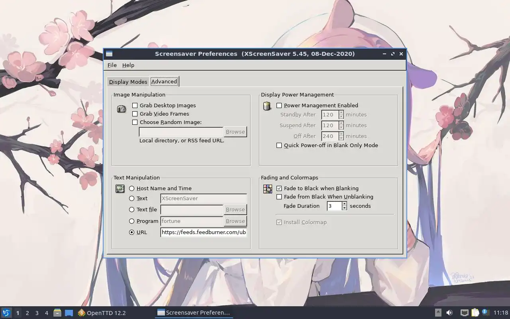Uncheck Fade to Black when Blanking
Viewport: 510px width, 319px height.
(x=279, y=189)
